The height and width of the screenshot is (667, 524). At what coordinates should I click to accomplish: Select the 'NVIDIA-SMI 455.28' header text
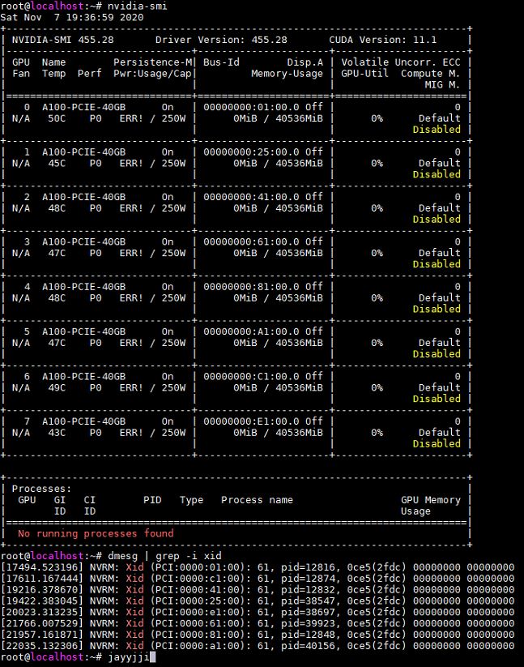[x=63, y=40]
